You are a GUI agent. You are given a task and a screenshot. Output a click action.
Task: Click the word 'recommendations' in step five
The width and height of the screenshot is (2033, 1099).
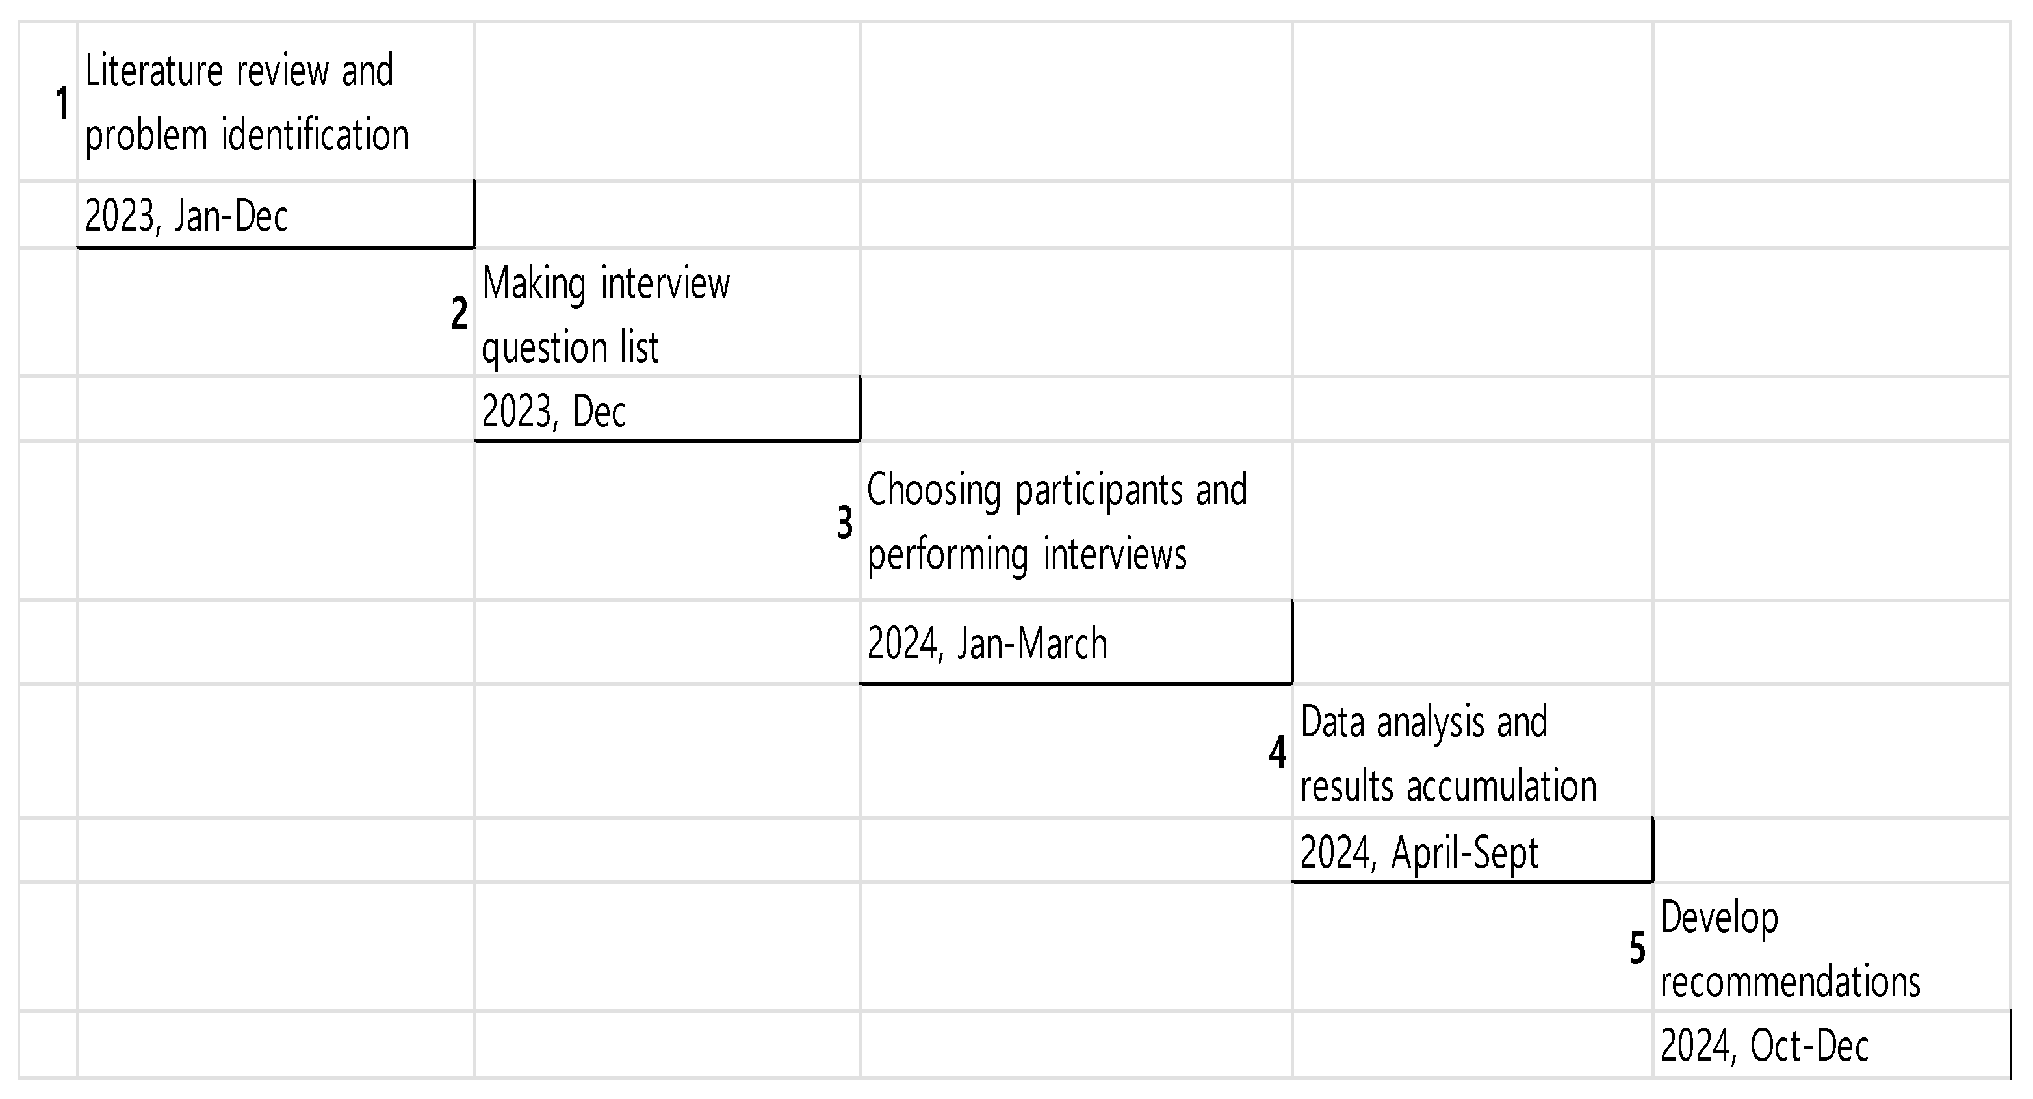point(1790,982)
